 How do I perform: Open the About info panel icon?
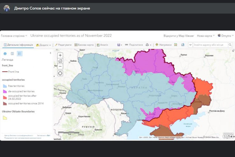tap(5, 54)
